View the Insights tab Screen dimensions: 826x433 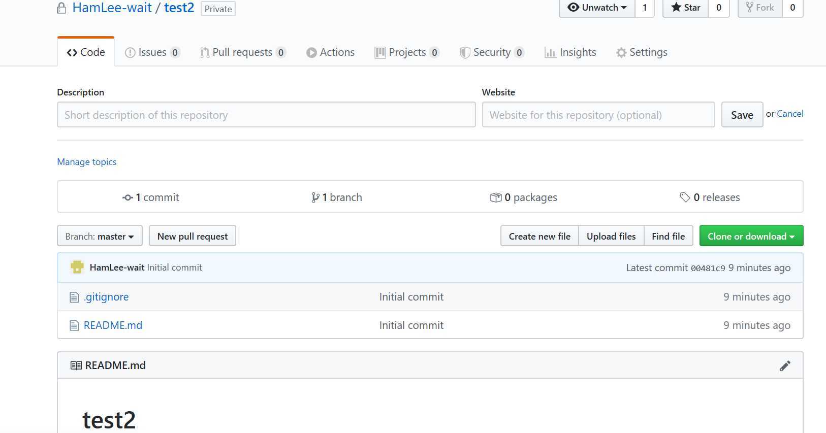pyautogui.click(x=570, y=52)
